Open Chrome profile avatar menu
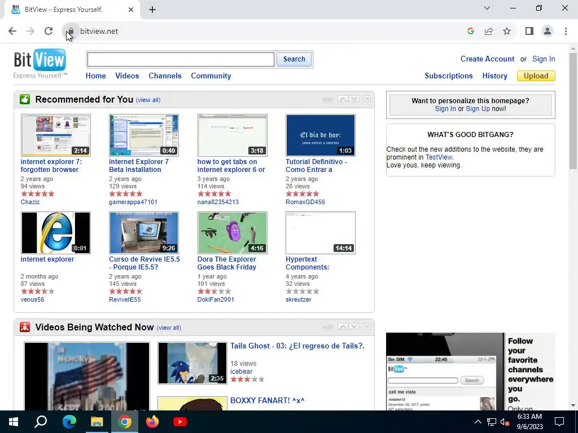Screen dimensions: 578x433 tap(548, 32)
